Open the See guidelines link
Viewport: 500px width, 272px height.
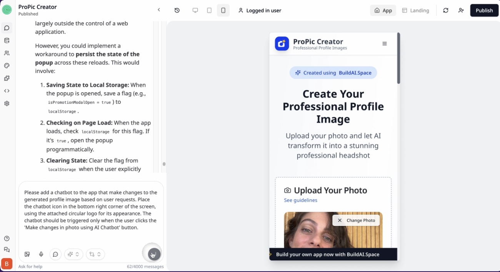point(300,200)
